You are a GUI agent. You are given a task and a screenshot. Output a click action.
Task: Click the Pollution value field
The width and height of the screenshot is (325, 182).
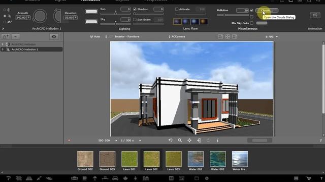tap(243, 10)
